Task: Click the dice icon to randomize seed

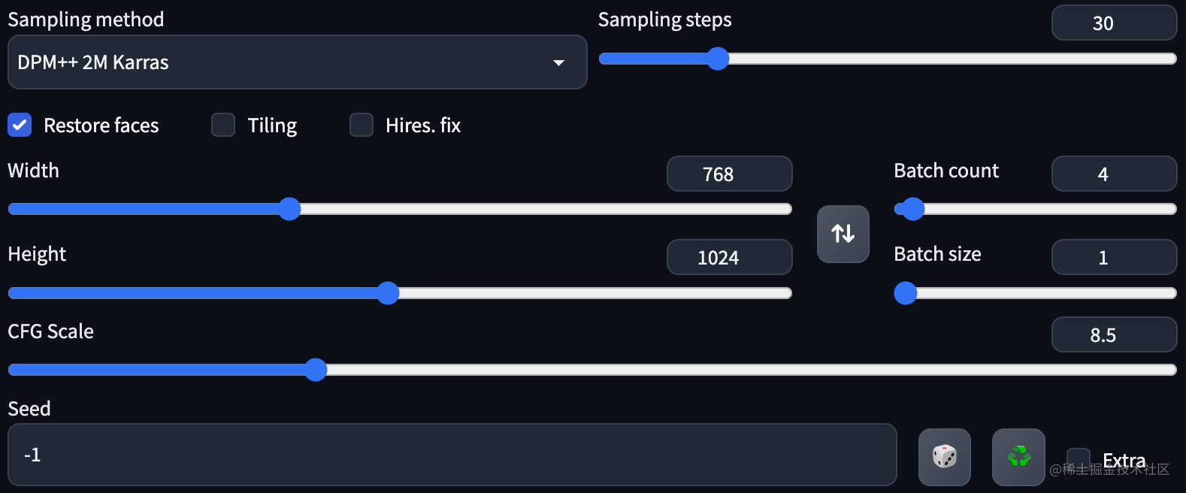Action: (x=944, y=456)
